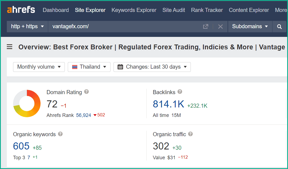The height and width of the screenshot is (169, 288).
Task: Click the Ahrefs Rank value 56,924
Action: tap(84, 115)
